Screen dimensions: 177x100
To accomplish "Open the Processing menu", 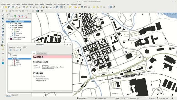I will [x=61, y=4].
